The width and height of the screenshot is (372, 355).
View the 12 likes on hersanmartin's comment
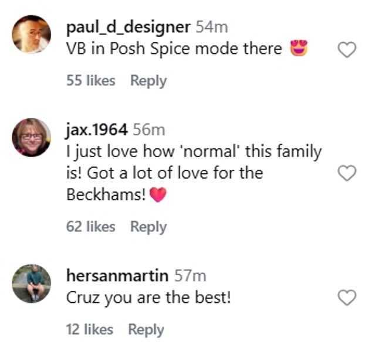click(x=90, y=329)
